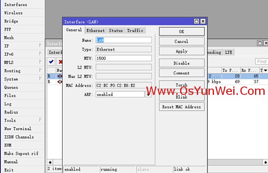The width and height of the screenshot is (268, 173).
Task: Open the ARP dropdown arrow
Action: [x=148, y=94]
